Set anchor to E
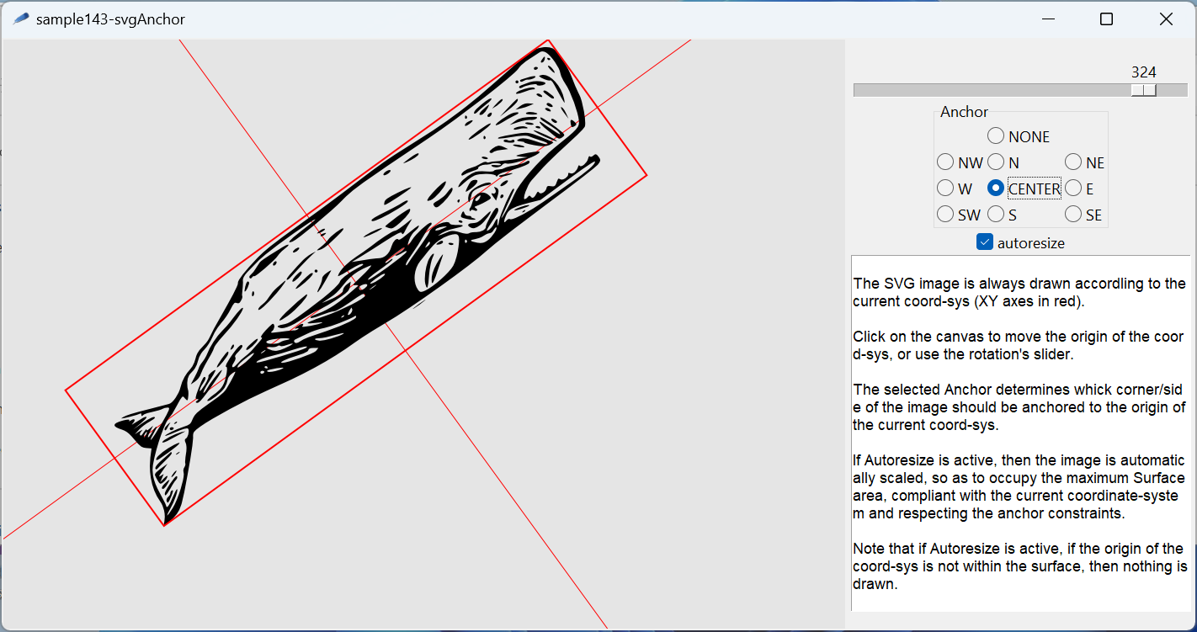Image resolution: width=1197 pixels, height=632 pixels. click(1080, 189)
